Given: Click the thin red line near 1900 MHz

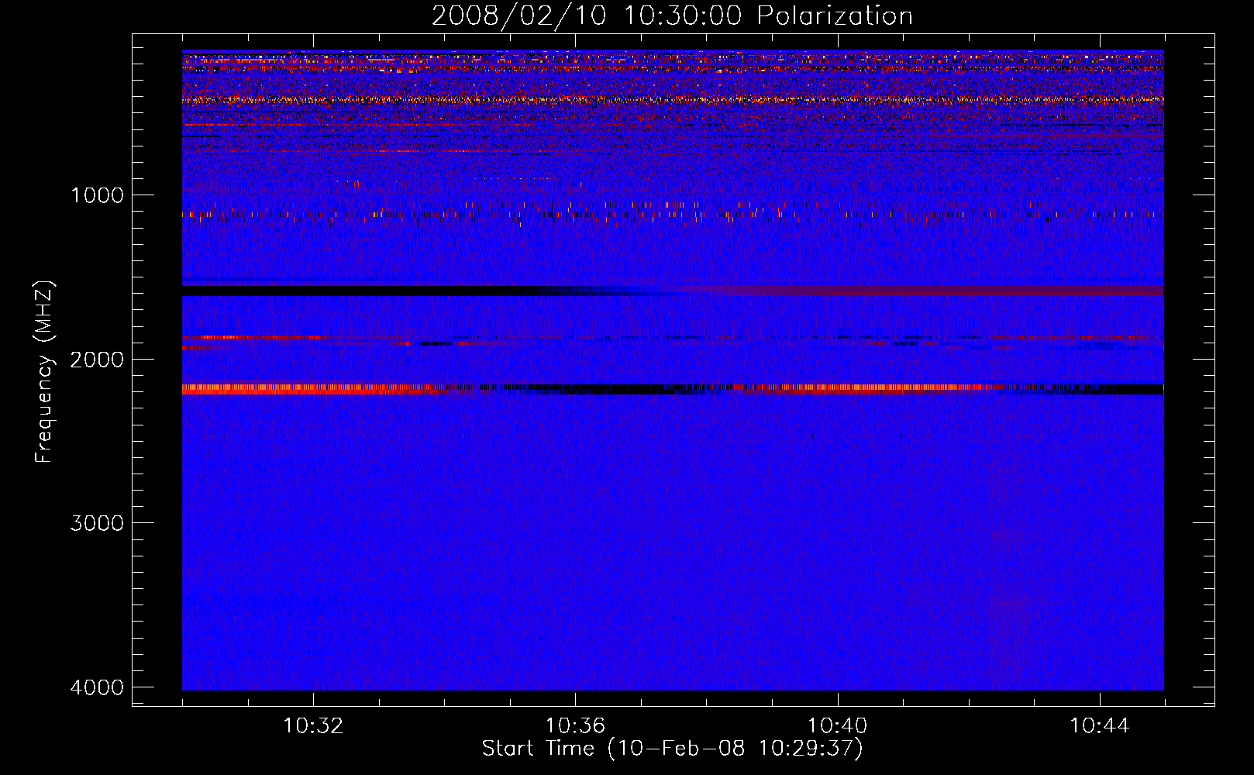Looking at the screenshot, I should pos(256,337).
